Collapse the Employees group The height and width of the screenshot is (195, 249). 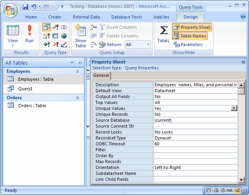(x=77, y=71)
